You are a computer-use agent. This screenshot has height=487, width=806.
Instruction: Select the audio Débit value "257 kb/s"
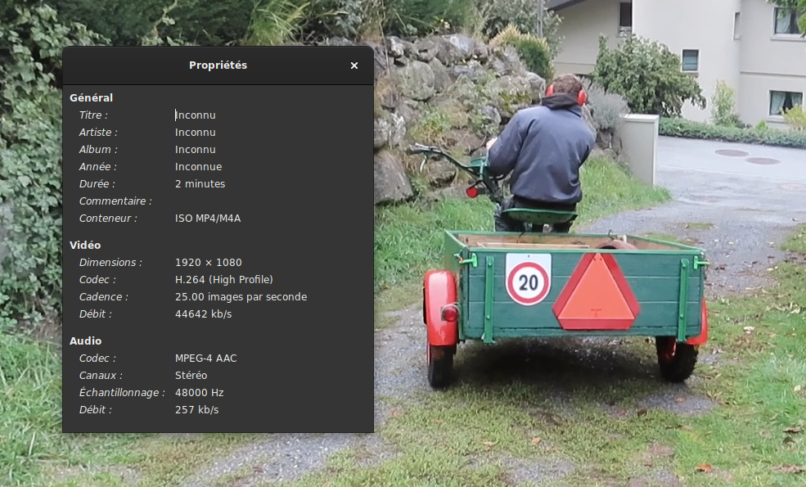[x=196, y=410]
